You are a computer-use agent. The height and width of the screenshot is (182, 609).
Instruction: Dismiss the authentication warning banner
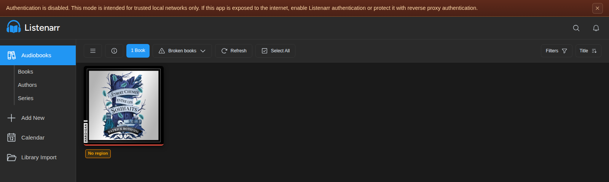[x=598, y=8]
